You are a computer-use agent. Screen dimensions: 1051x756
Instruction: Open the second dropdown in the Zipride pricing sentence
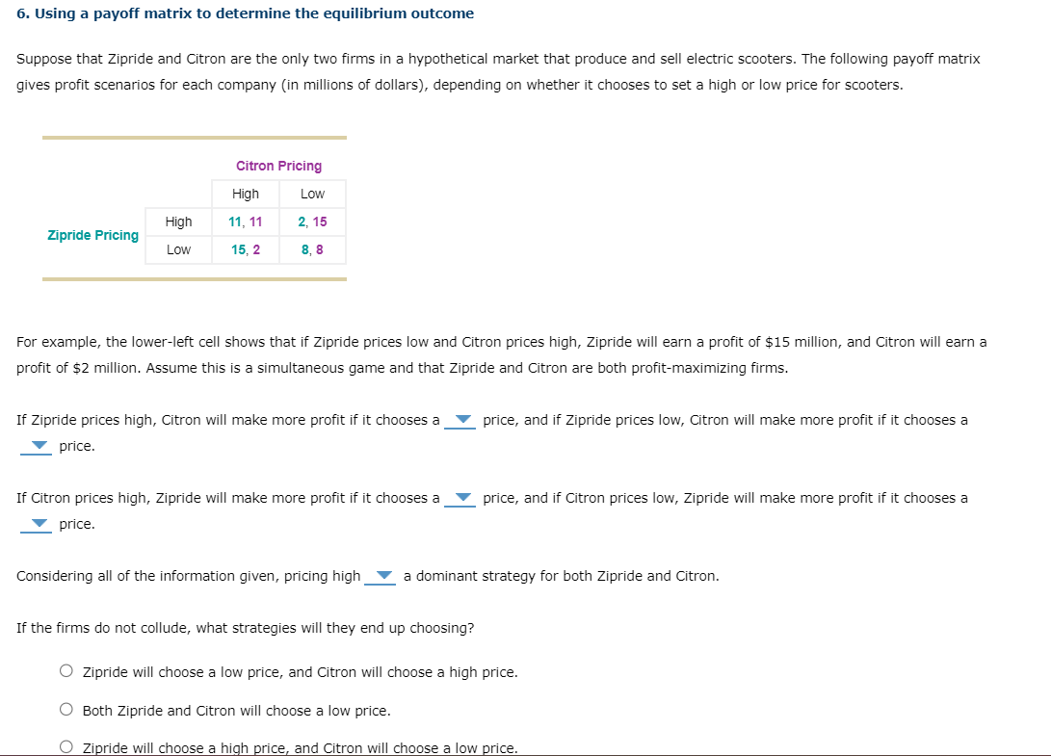pos(36,524)
